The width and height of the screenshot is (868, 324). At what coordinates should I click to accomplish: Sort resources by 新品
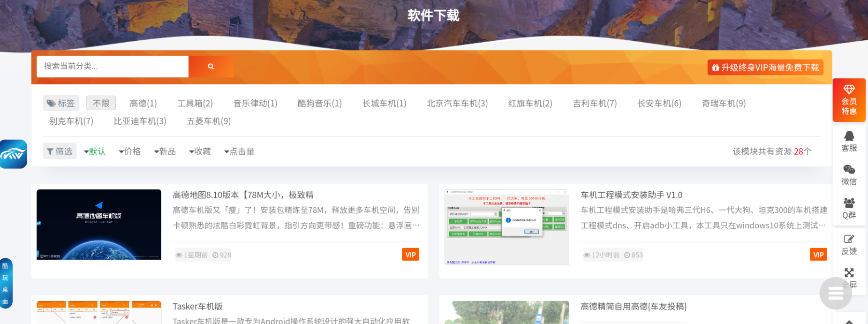pos(165,151)
